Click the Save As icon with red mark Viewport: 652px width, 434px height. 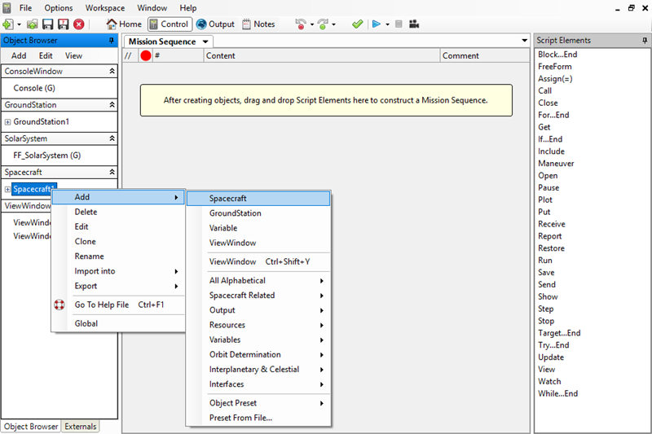[x=64, y=24]
